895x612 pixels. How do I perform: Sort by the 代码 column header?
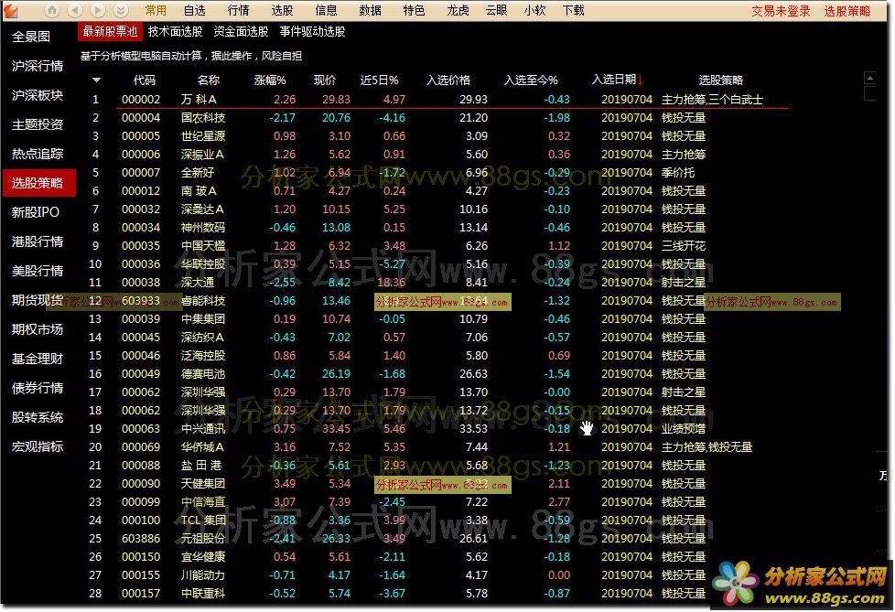click(144, 81)
